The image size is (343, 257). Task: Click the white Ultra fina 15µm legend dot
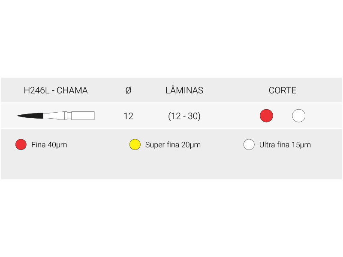tap(249, 145)
